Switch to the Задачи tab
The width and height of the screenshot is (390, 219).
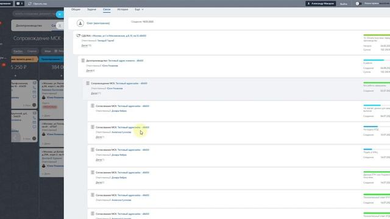(91, 10)
